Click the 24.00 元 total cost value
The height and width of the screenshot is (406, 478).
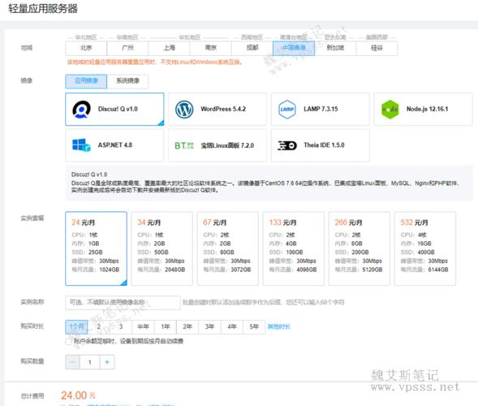pos(78,395)
